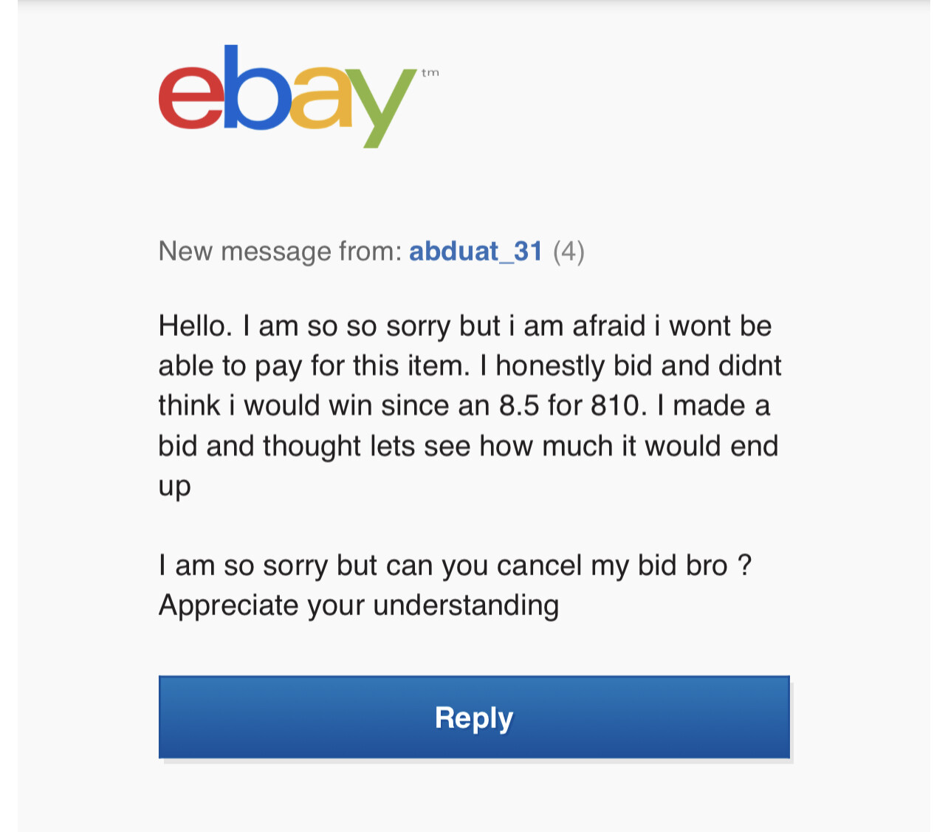Viewport: 948px width, 832px height.
Task: Click the green "y" of the eBay logo
Action: 377,108
